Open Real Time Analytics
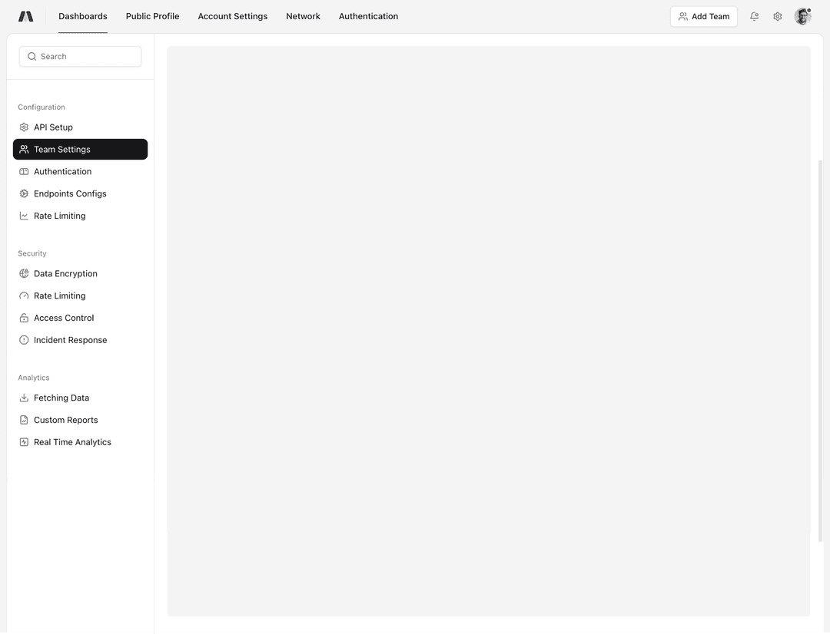 coord(80,442)
